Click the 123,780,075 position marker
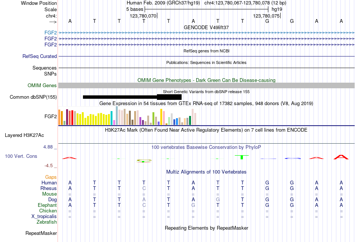Image resolution: width=355 pixels, height=242 pixels. pos(266,16)
